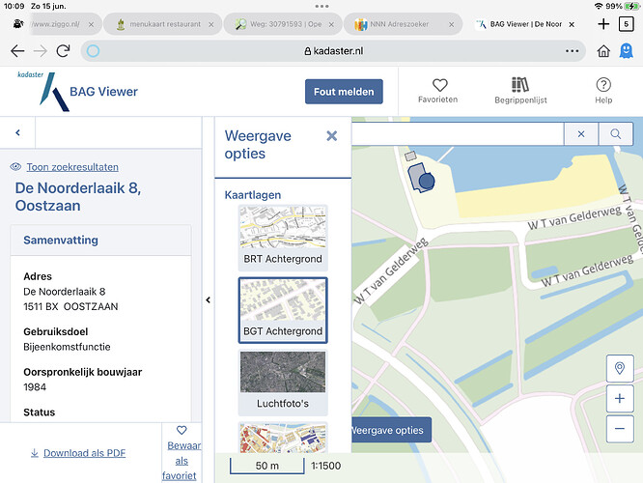Click the Bijeenkomstfunctie value

coord(67,347)
